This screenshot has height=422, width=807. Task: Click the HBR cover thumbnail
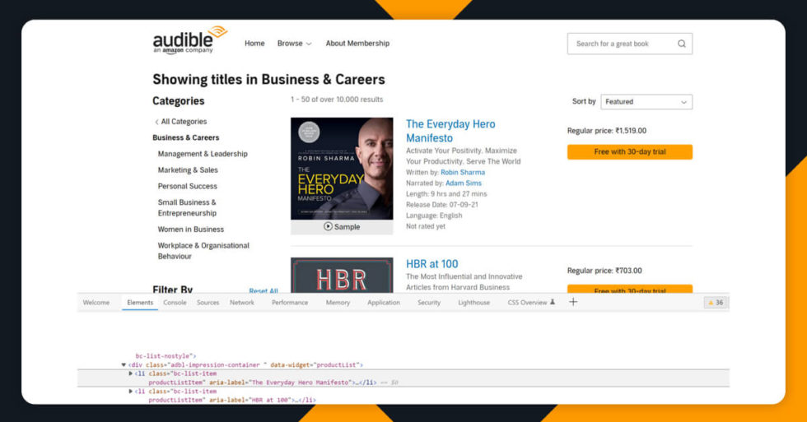tap(342, 276)
